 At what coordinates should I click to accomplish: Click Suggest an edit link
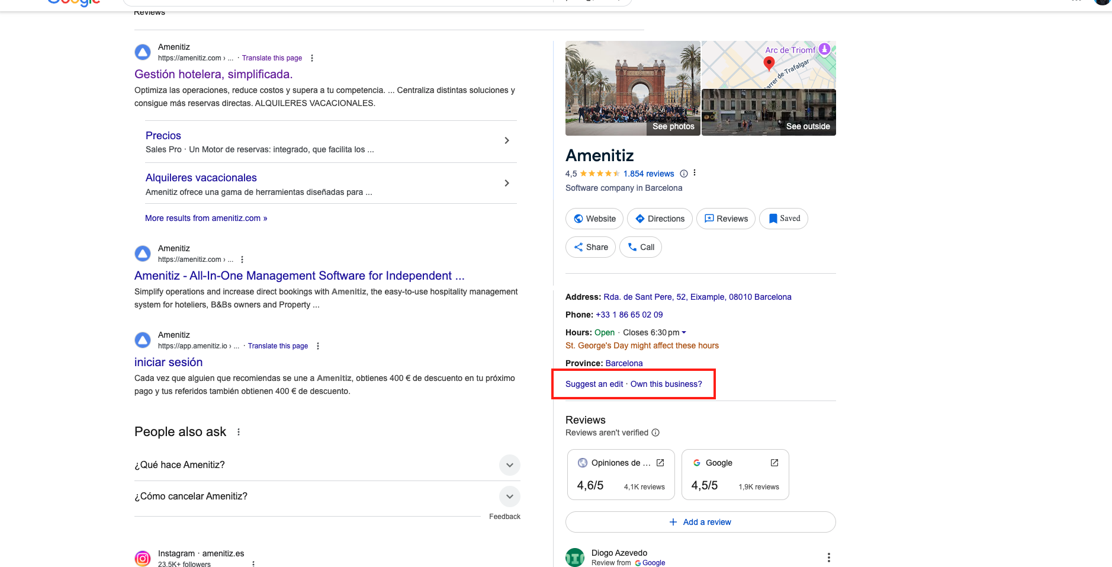tap(594, 384)
